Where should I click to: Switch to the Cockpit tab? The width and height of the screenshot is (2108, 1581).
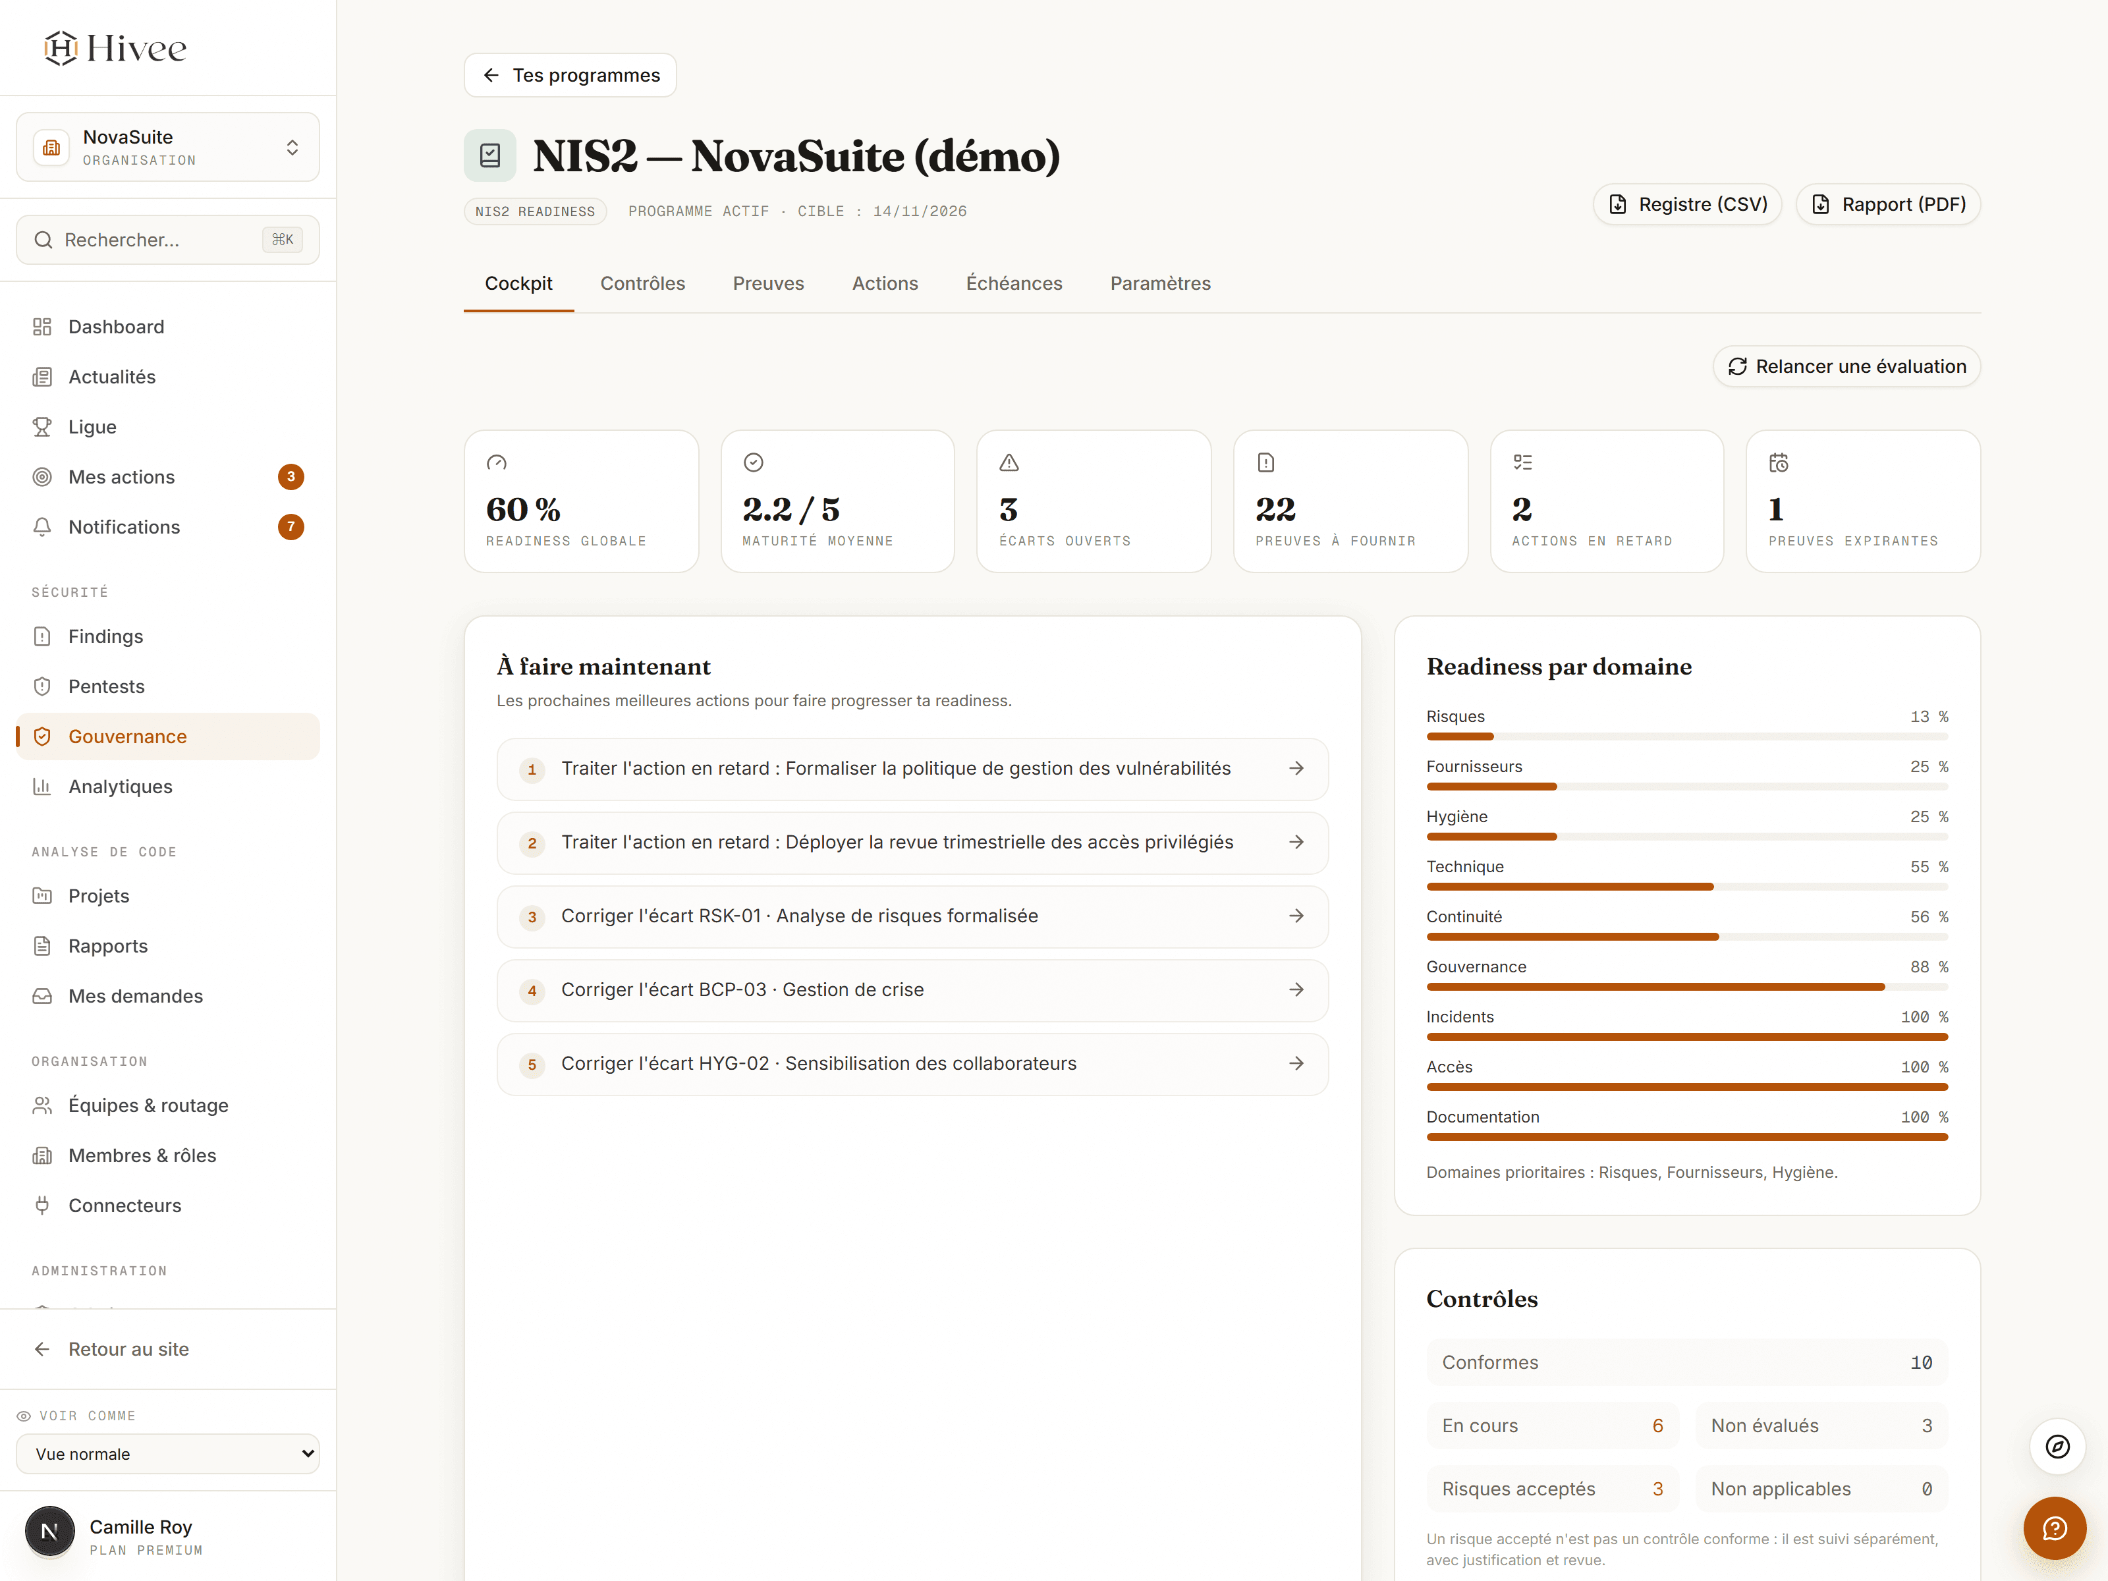tap(518, 284)
